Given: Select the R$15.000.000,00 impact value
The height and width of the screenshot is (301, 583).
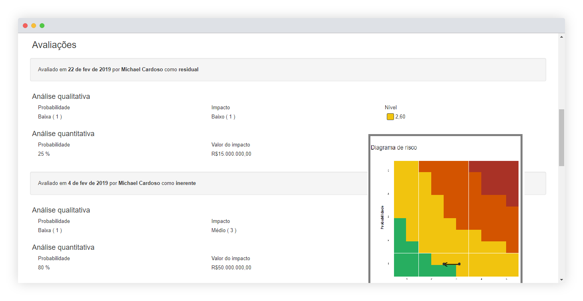Looking at the screenshot, I should (x=231, y=154).
